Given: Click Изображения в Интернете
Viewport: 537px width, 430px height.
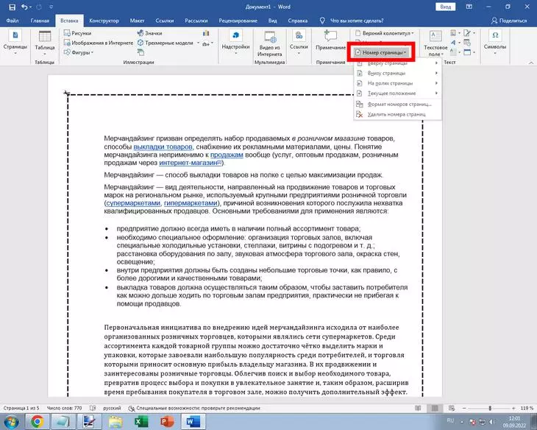Looking at the screenshot, I should click(x=99, y=43).
